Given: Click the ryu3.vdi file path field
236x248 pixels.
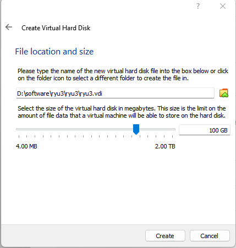Looking at the screenshot, I should (115, 93).
